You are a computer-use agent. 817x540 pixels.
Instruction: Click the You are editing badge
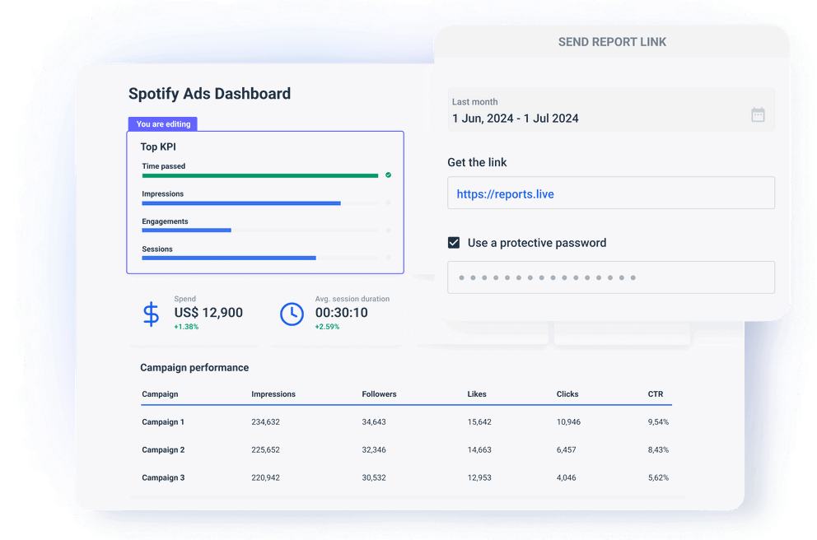[162, 123]
